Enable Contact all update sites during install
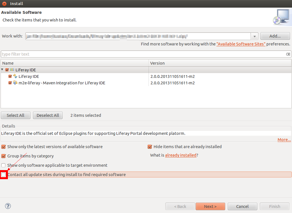 point(3,175)
